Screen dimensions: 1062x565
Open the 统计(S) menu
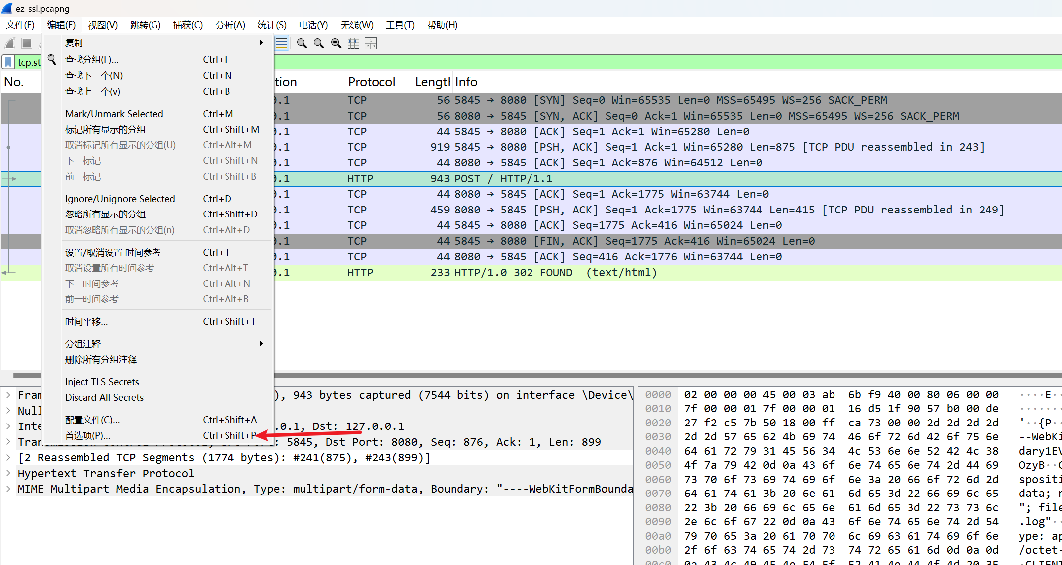click(272, 25)
